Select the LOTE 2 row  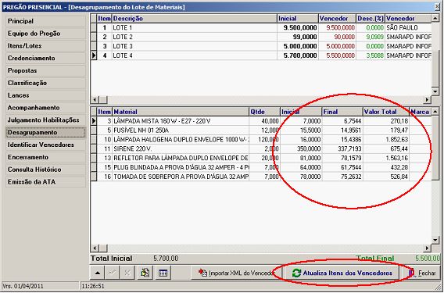(261, 37)
